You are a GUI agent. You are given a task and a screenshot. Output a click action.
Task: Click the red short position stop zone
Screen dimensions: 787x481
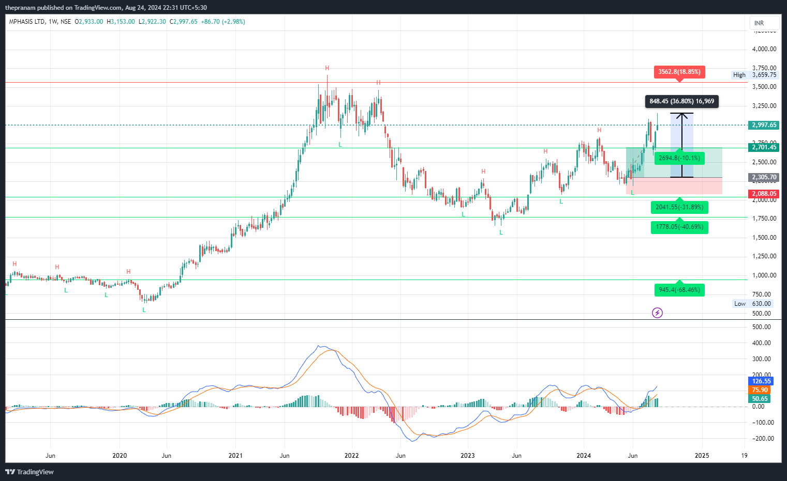[674, 186]
